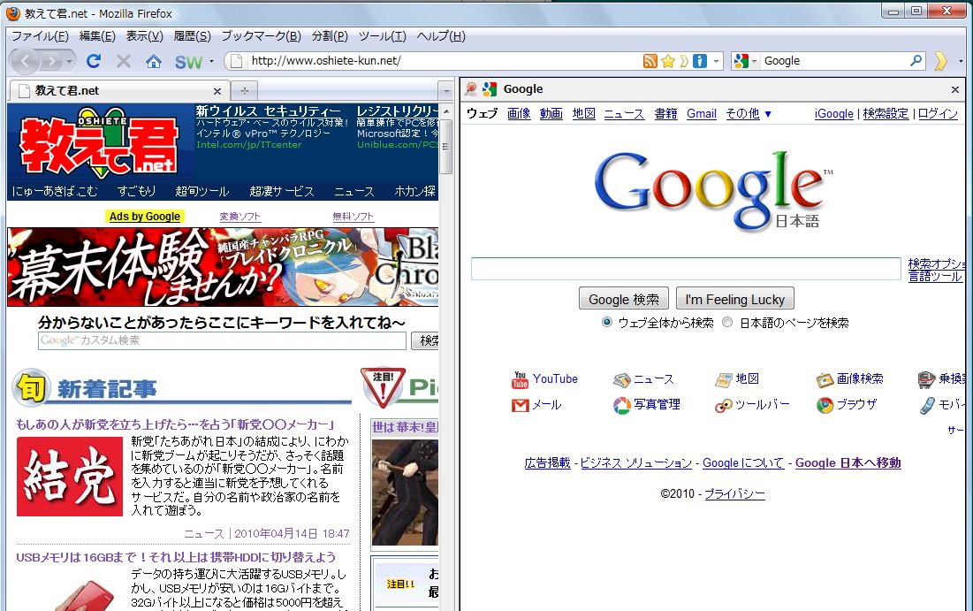Open the 画像 link on Google
The width and height of the screenshot is (973, 611).
(x=519, y=114)
